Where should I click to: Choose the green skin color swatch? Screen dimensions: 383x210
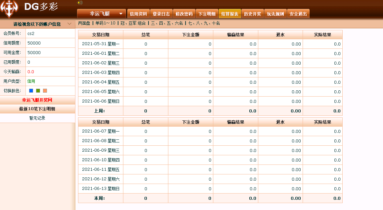click(x=38, y=91)
